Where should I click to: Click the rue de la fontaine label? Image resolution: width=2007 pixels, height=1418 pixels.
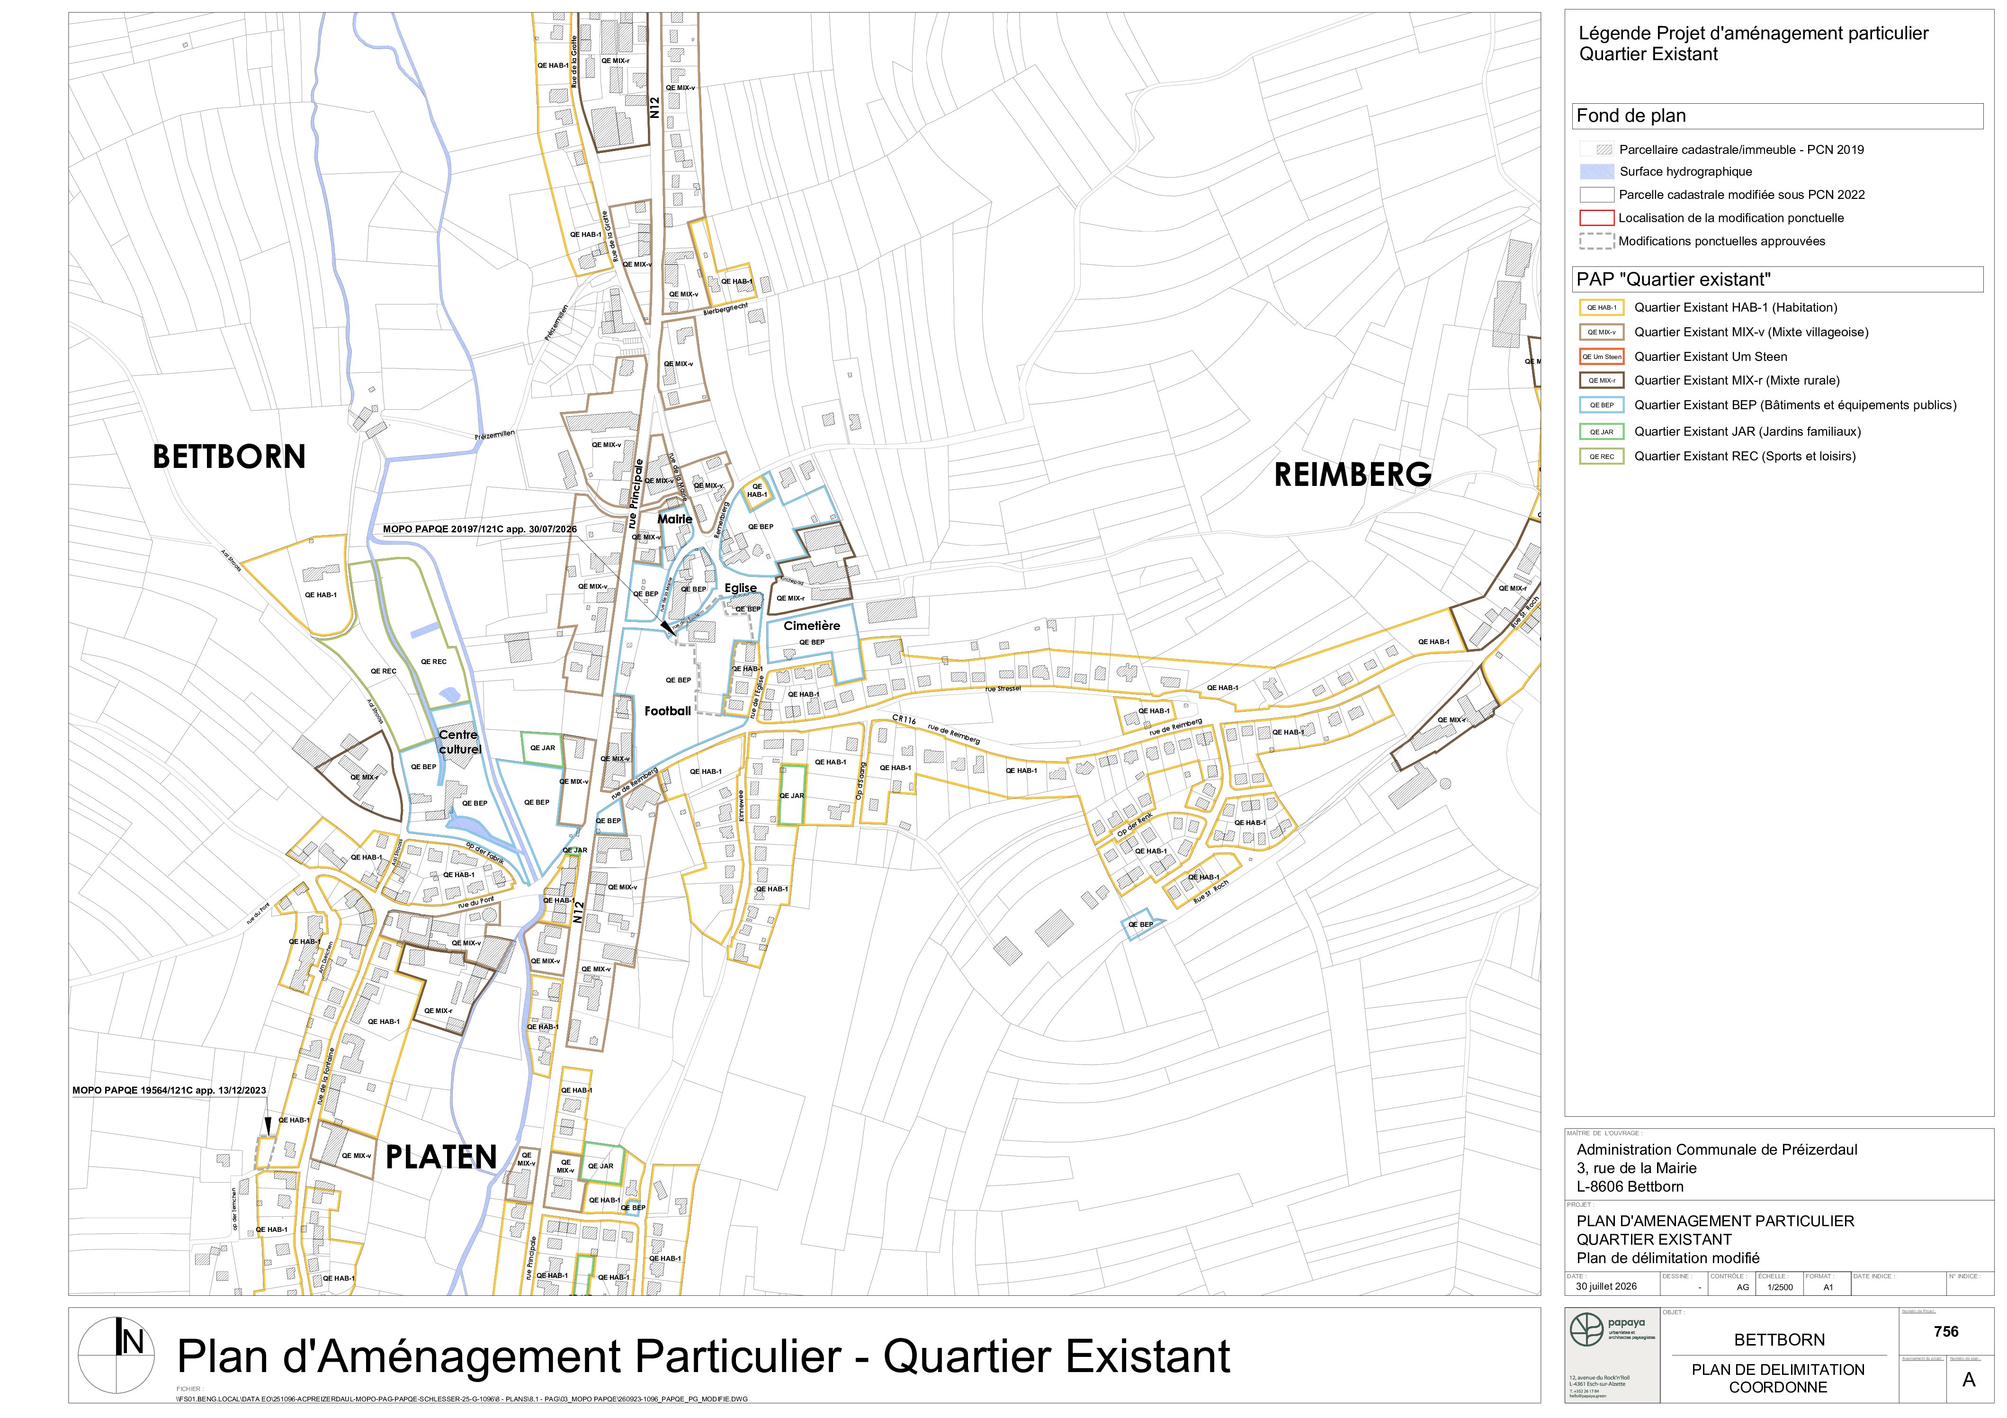click(x=326, y=1077)
